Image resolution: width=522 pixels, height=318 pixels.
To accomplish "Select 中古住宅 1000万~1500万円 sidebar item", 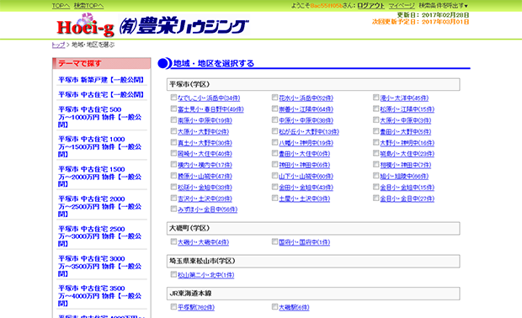I will 100,146.
